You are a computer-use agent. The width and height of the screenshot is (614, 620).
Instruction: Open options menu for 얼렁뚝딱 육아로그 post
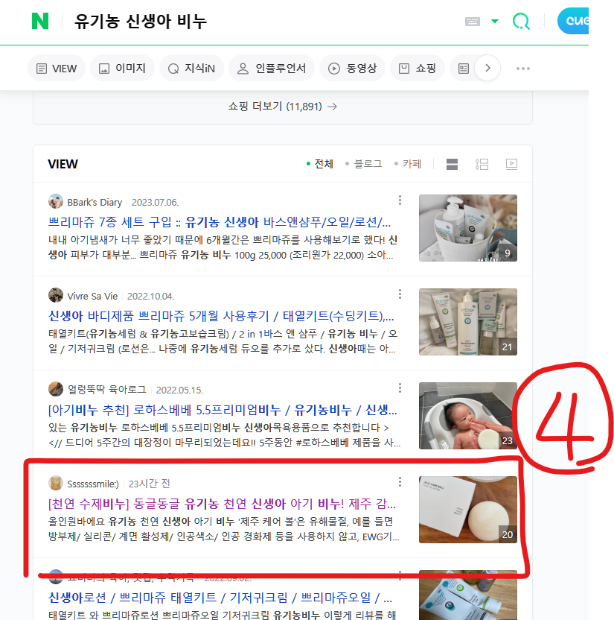(400, 388)
